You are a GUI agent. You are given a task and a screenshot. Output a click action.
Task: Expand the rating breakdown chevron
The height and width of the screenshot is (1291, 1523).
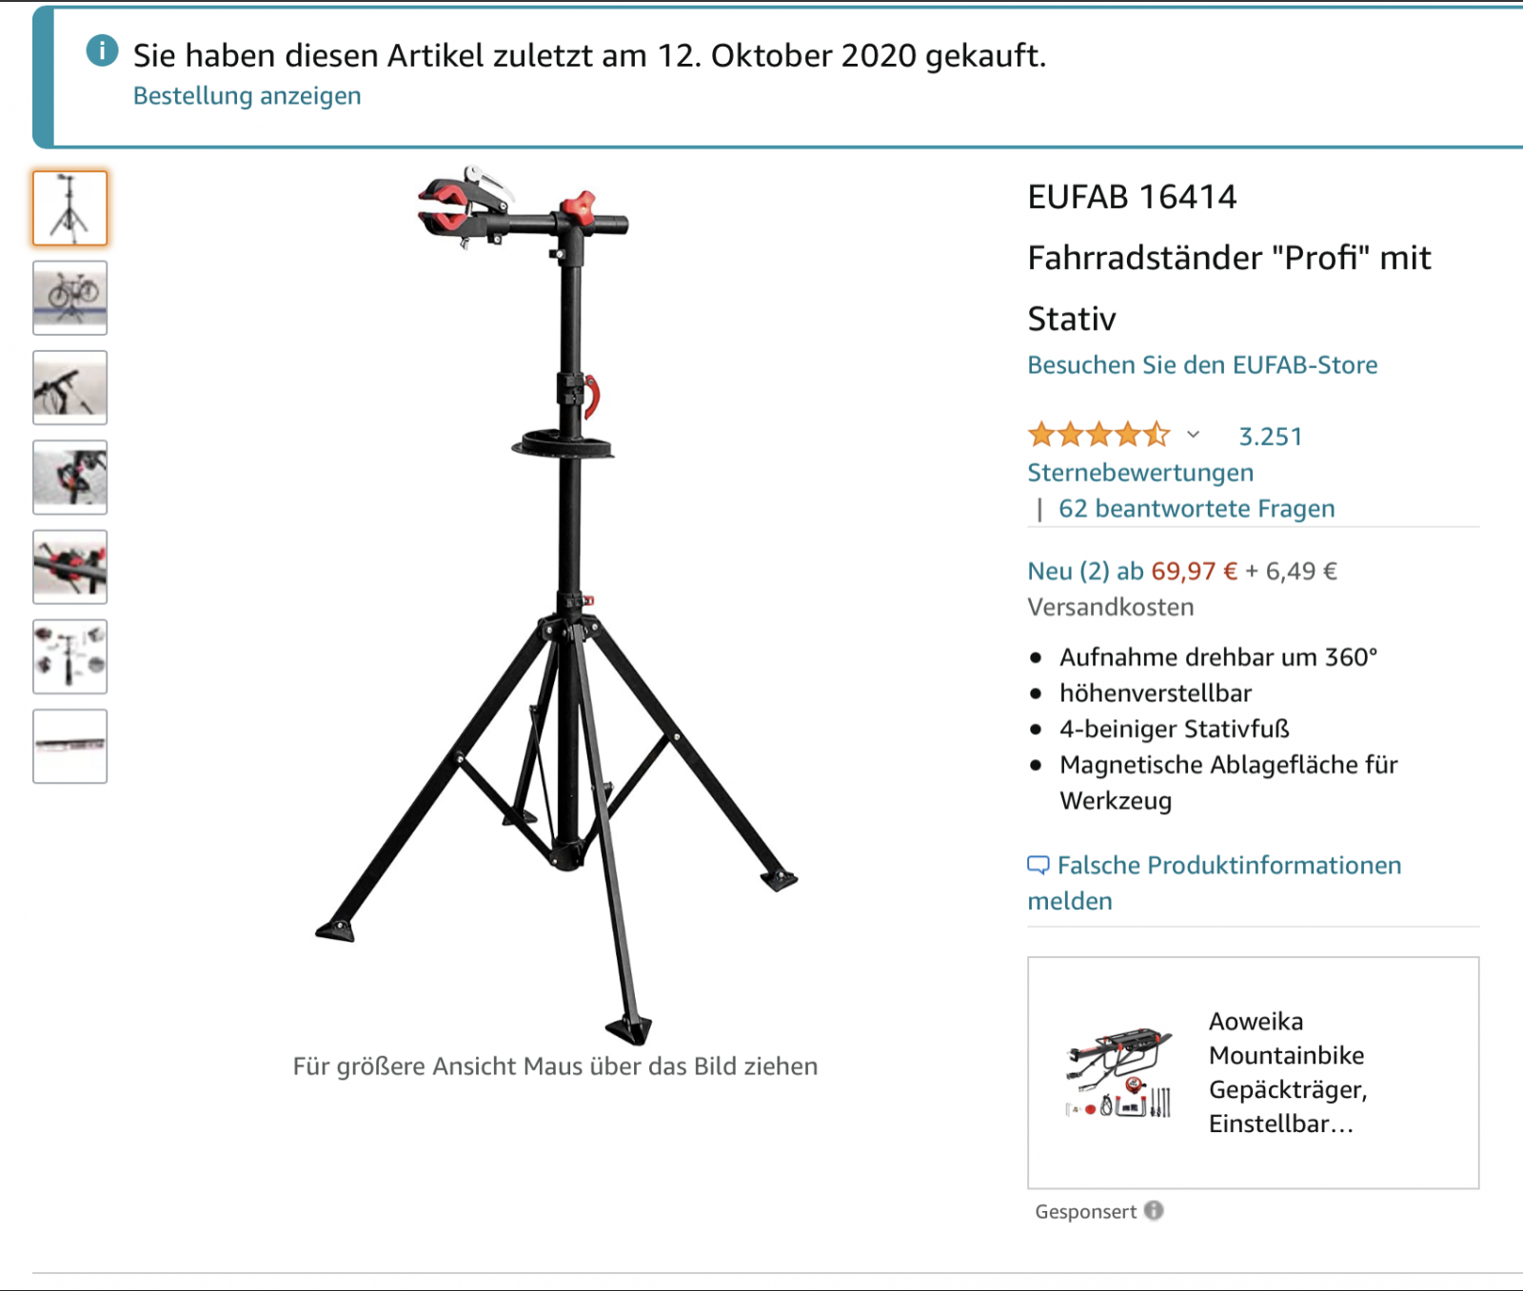pos(1193,435)
